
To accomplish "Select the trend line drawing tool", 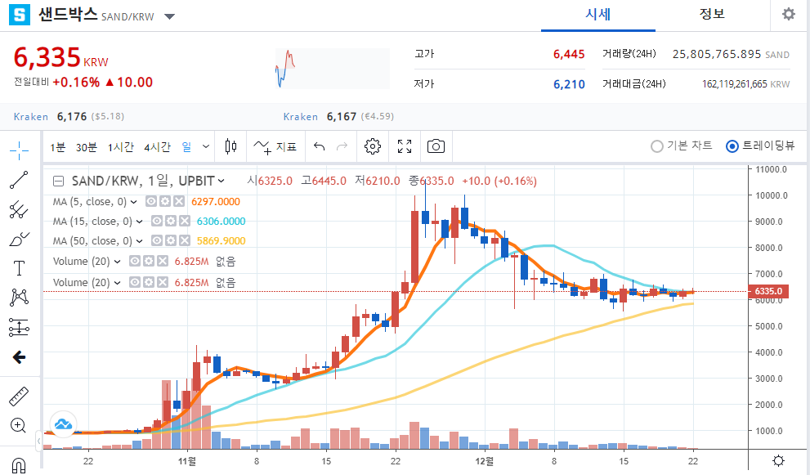I will tap(19, 180).
